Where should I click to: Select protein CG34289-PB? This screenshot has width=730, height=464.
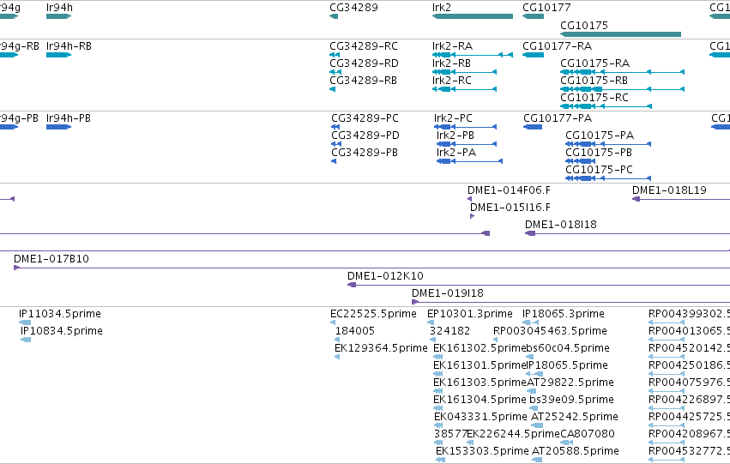point(334,161)
